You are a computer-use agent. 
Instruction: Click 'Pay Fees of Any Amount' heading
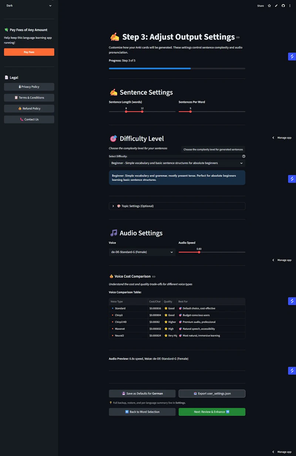(x=26, y=30)
